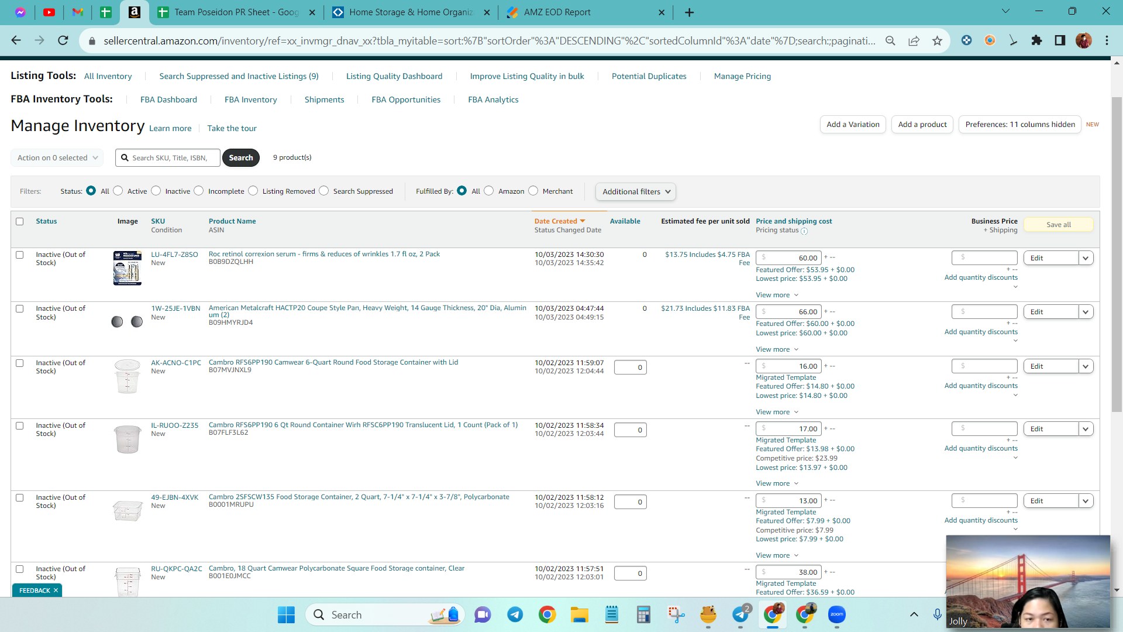Click the Roc retinol product thumbnail
Image resolution: width=1123 pixels, height=632 pixels.
128,268
